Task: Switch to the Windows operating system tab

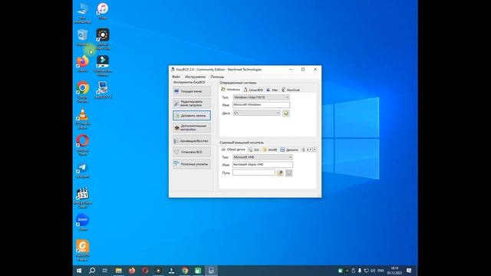Action: [x=231, y=90]
